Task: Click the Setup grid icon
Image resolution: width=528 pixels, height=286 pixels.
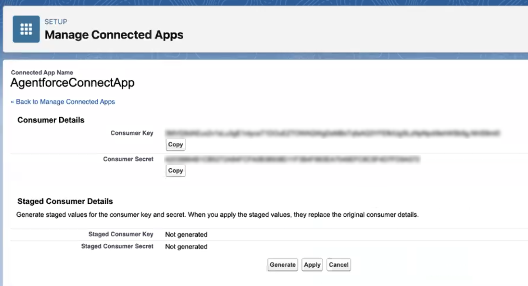Action: (x=26, y=29)
